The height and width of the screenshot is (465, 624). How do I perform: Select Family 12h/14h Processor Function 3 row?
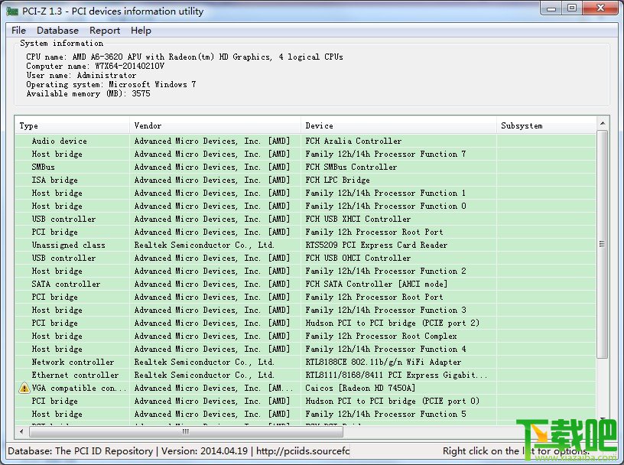click(x=305, y=310)
